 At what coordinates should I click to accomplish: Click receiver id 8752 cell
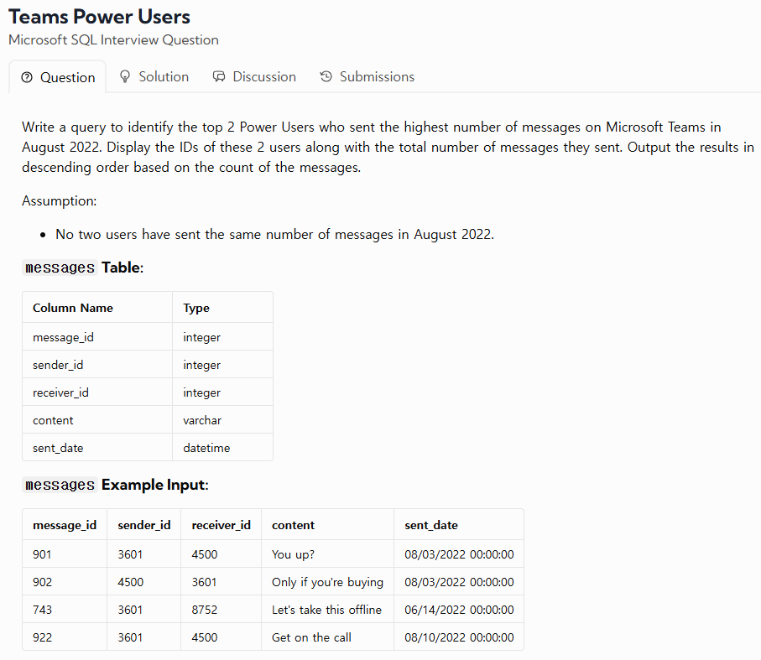(x=222, y=610)
